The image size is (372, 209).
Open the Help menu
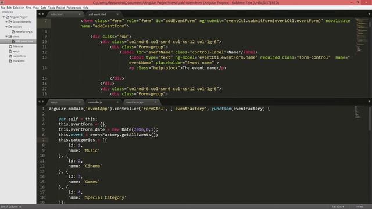[85, 8]
